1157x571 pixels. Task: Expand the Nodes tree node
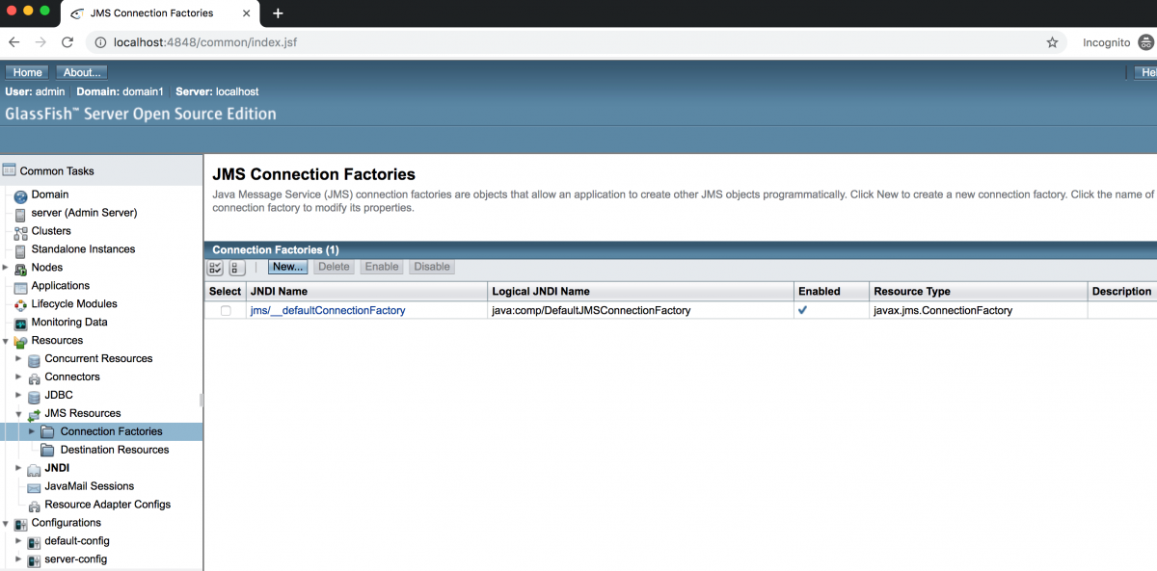(x=6, y=267)
